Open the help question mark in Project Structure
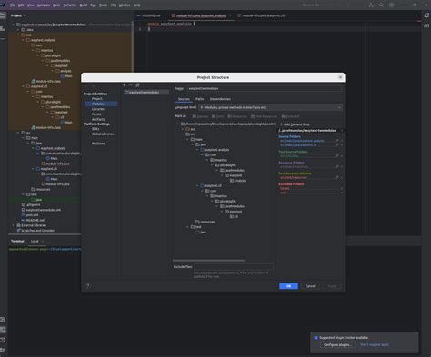Screen dimensions: 431x357 (x=88, y=286)
